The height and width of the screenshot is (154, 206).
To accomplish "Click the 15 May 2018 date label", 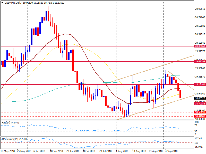I will point(8,151).
